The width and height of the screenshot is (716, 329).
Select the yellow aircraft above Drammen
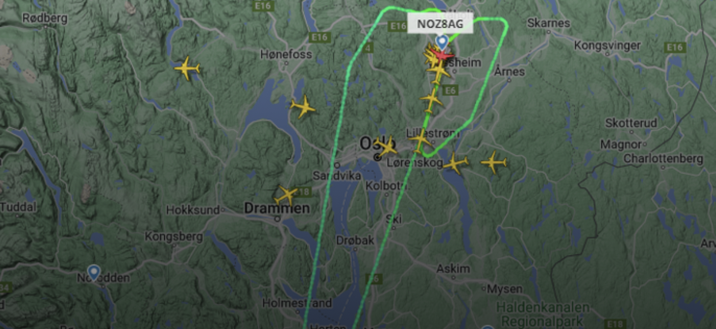286,195
